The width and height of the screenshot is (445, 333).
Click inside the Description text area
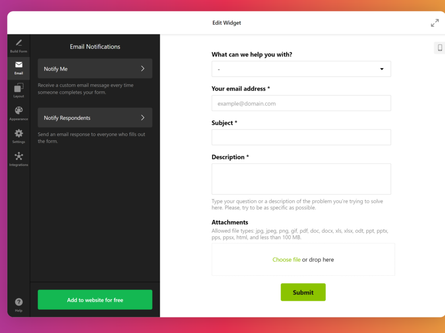coord(301,178)
